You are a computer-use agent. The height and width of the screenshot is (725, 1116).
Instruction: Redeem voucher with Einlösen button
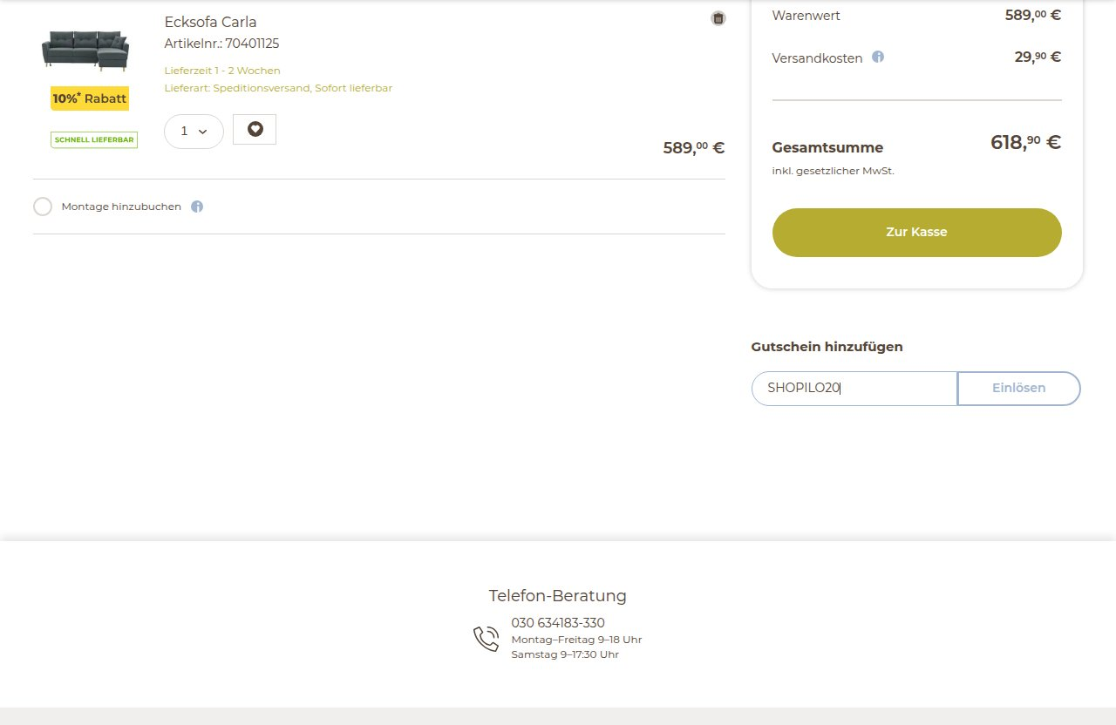point(1018,389)
